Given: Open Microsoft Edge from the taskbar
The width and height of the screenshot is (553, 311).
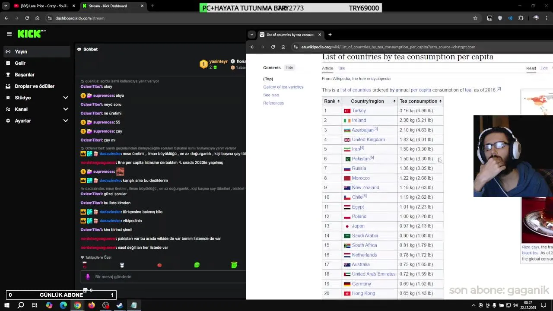Looking at the screenshot, I should 64,305.
